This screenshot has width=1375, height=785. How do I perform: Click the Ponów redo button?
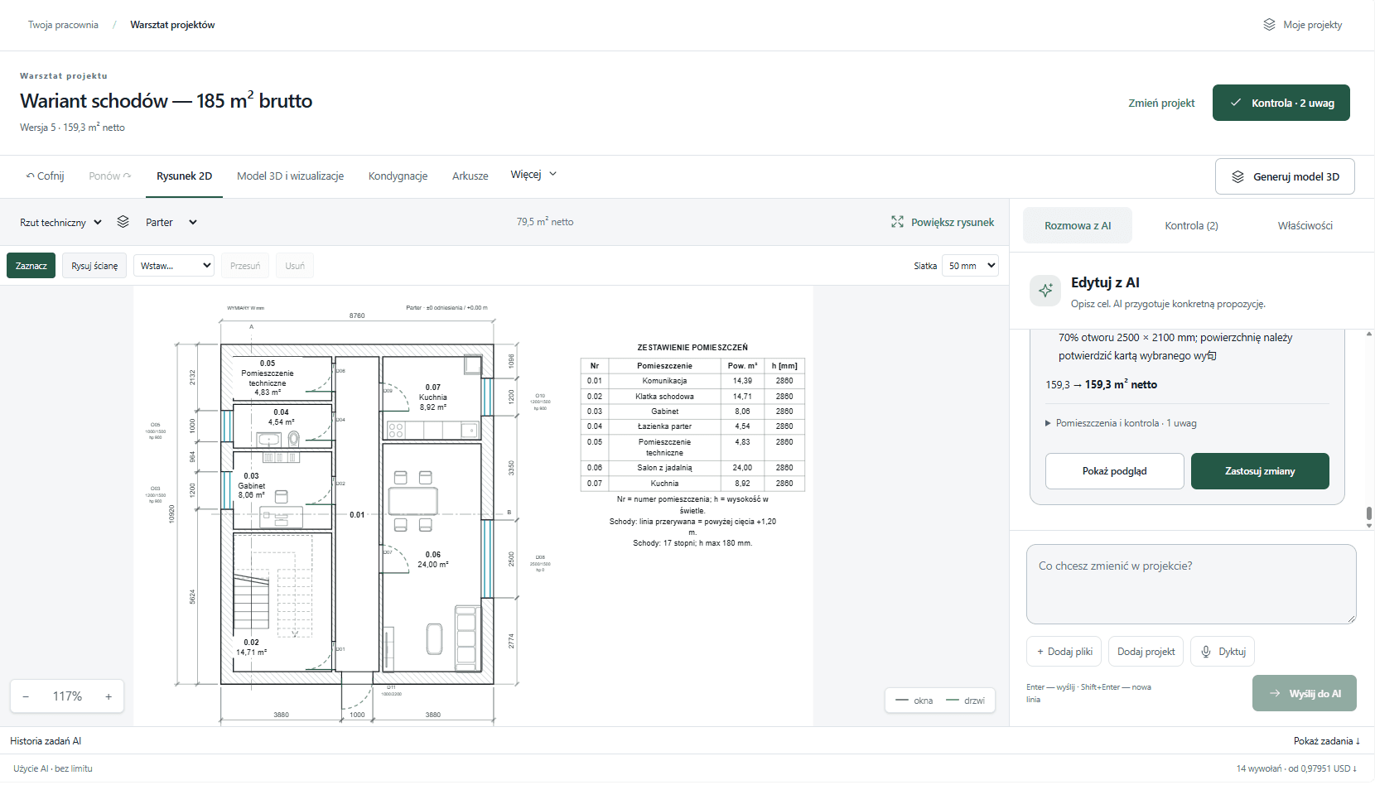[x=109, y=176]
